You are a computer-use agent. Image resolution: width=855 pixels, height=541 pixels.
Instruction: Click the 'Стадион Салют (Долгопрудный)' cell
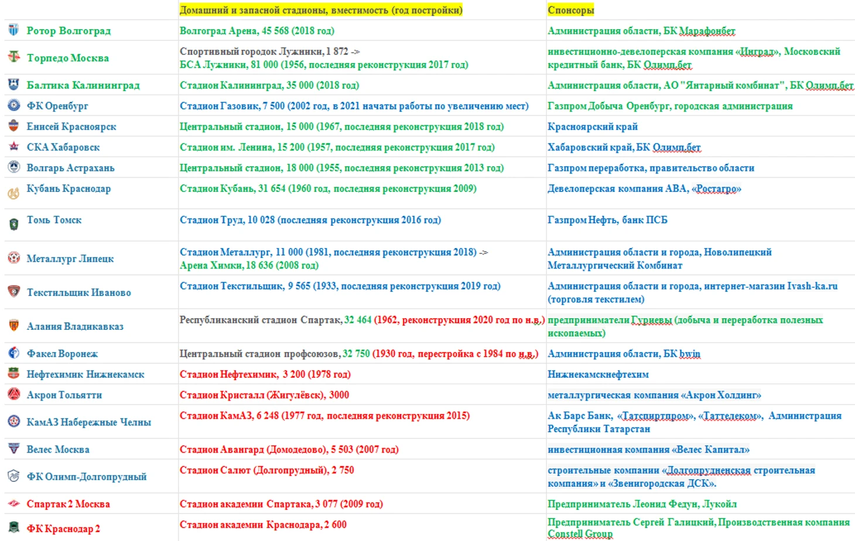pos(267,470)
